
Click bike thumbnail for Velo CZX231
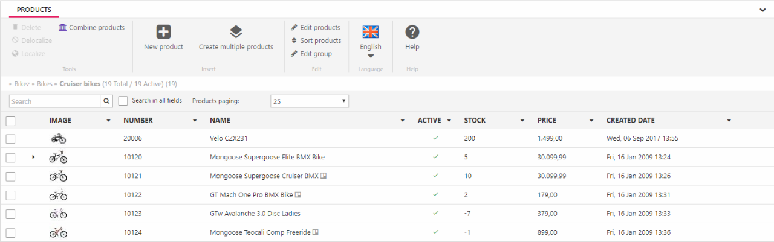pos(58,138)
